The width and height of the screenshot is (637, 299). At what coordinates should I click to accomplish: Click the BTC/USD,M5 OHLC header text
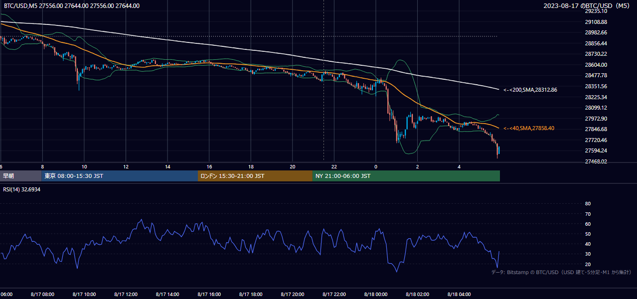pyautogui.click(x=72, y=6)
